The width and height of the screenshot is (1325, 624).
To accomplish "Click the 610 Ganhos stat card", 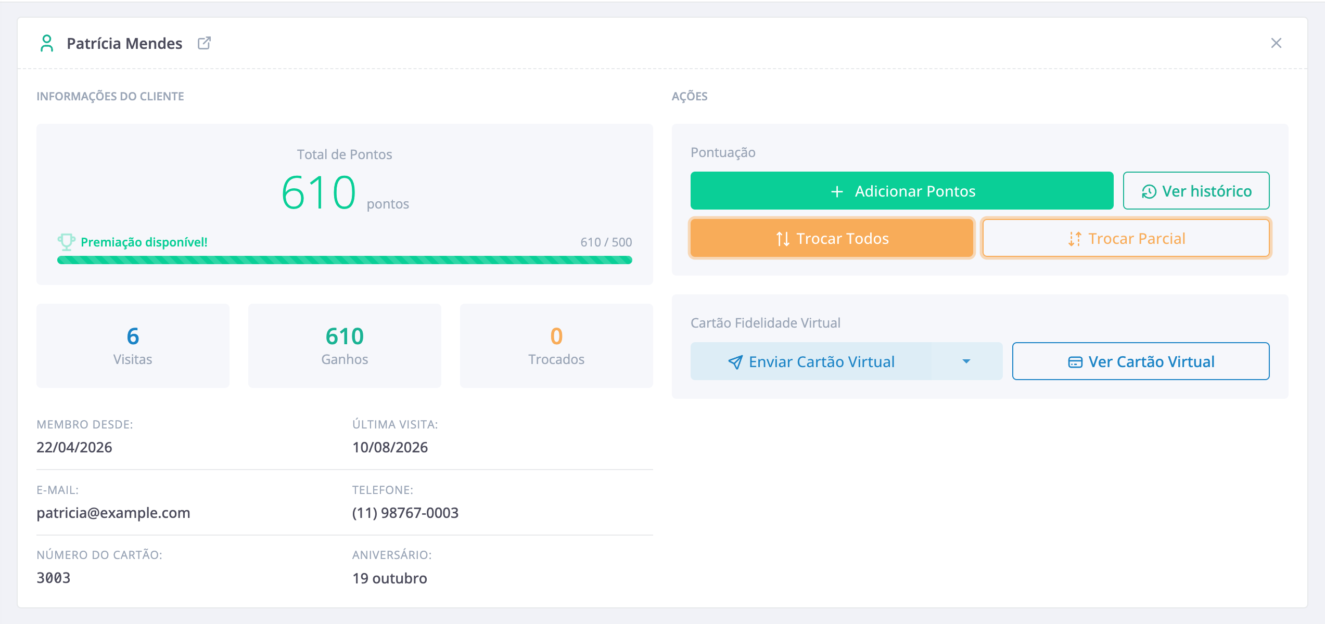I will click(345, 346).
